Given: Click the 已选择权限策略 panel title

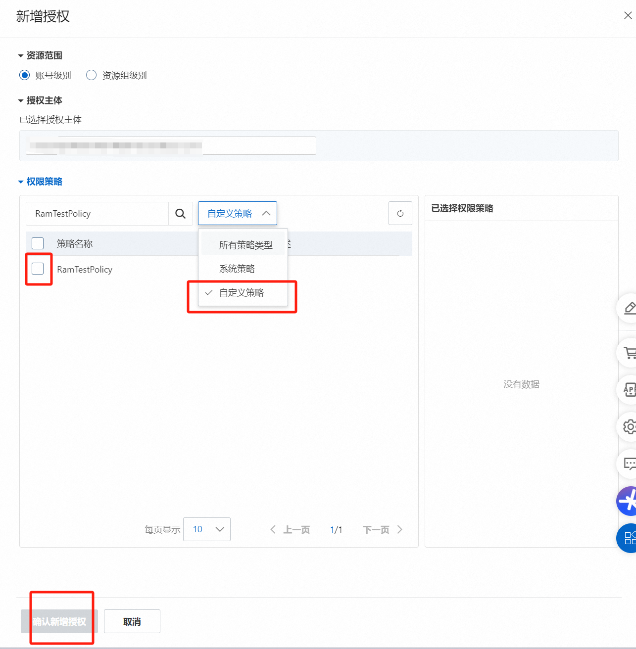Looking at the screenshot, I should tap(462, 208).
